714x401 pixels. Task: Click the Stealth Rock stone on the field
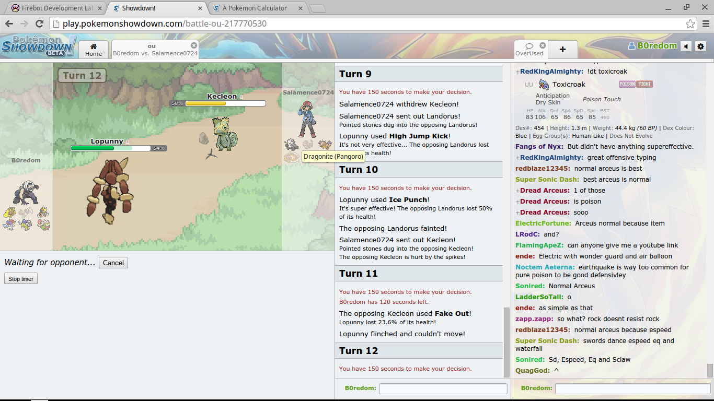point(204,138)
